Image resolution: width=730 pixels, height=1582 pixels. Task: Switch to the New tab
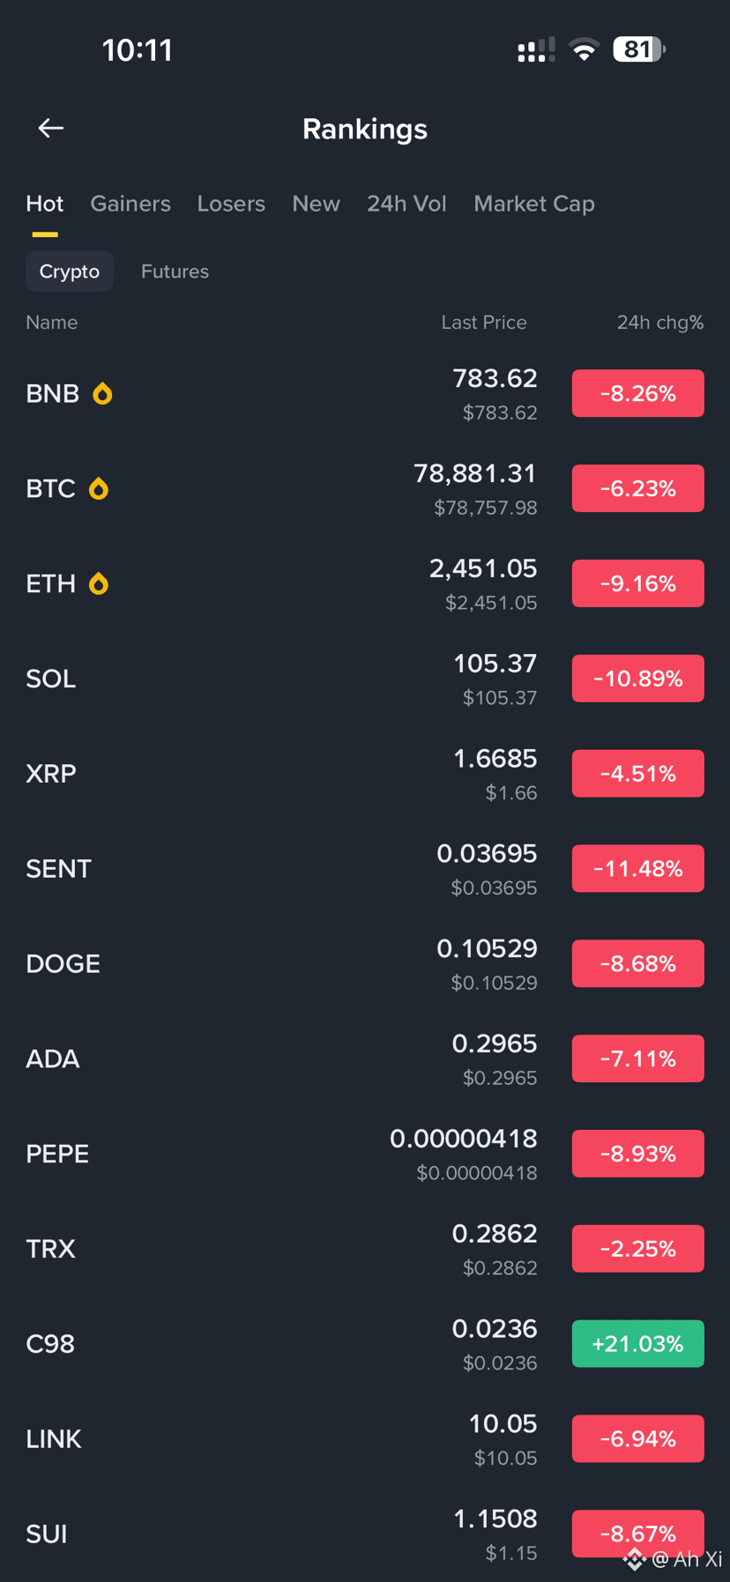(x=316, y=204)
